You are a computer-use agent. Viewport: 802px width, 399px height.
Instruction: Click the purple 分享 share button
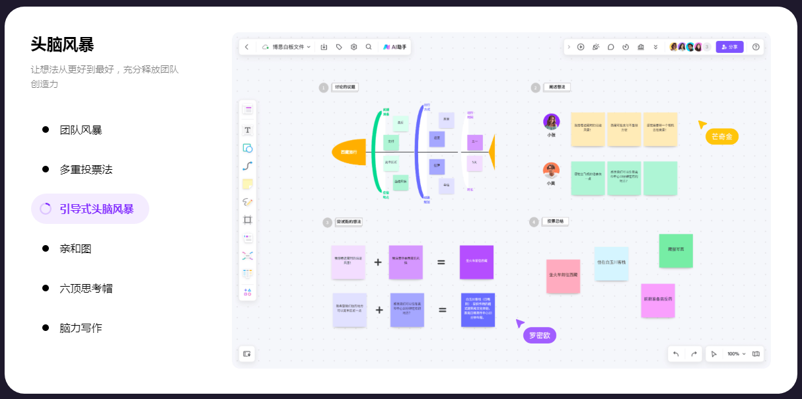coord(729,47)
